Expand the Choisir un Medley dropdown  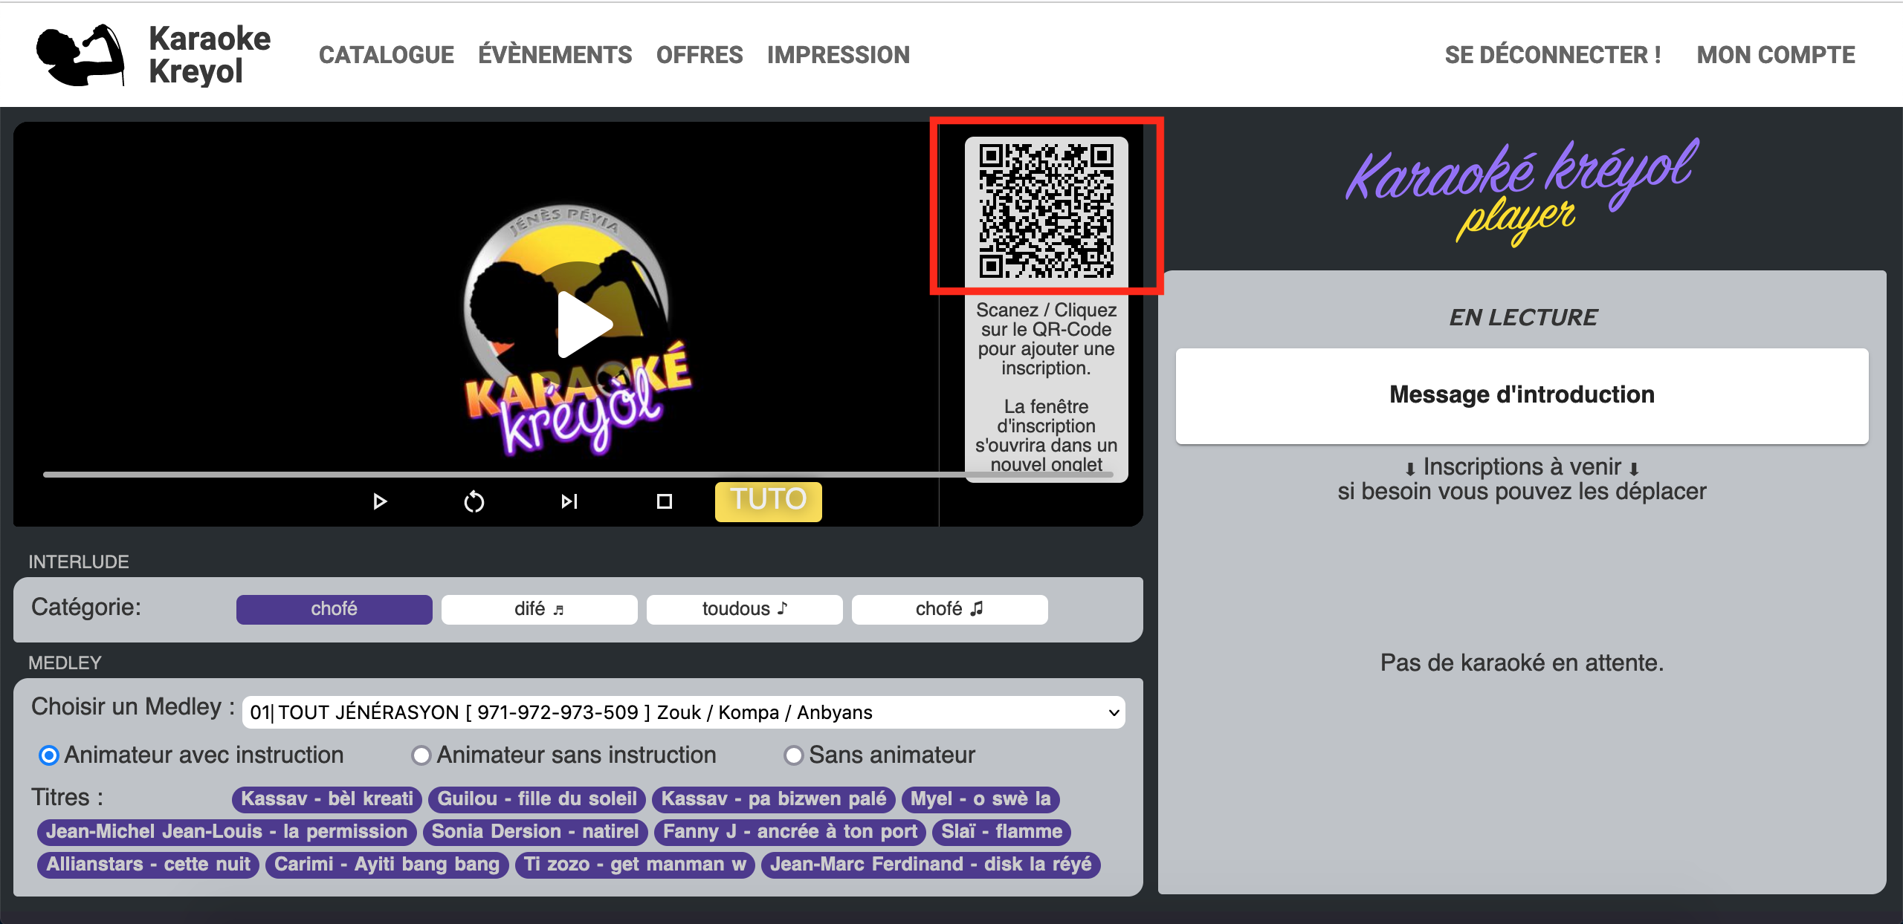click(x=684, y=712)
